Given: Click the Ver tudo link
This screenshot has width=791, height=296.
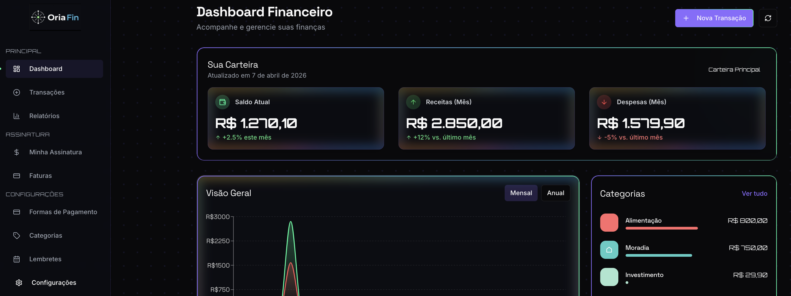Looking at the screenshot, I should pos(754,194).
